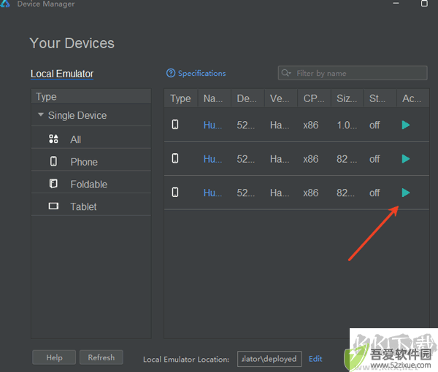Screen dimensions: 438x372
Task: Maximize the Device Manager window
Action: click(x=424, y=4)
